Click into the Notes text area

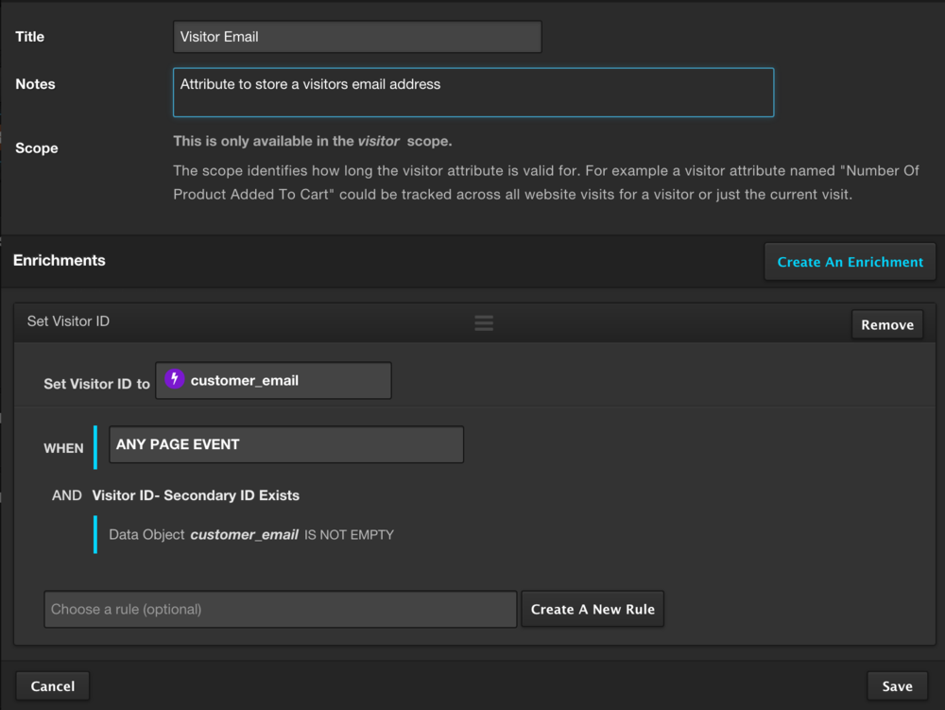pos(472,92)
